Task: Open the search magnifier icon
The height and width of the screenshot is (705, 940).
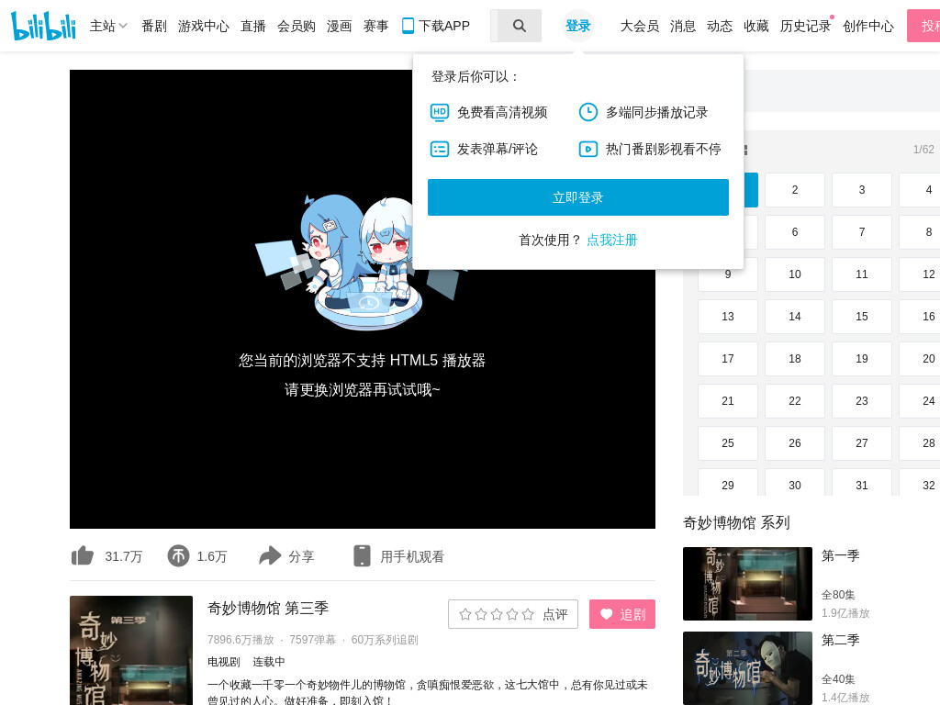Action: click(520, 26)
